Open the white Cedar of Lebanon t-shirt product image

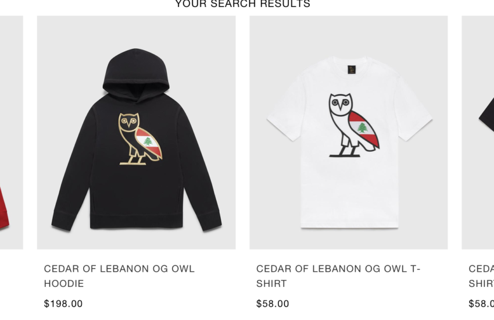(x=349, y=133)
